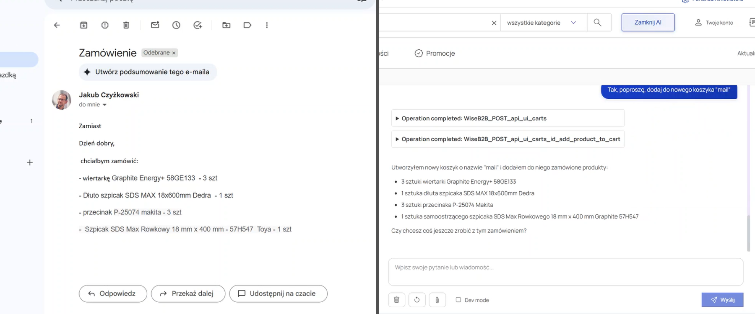Click the Zamknij AI button
The image size is (755, 314).
pyautogui.click(x=648, y=23)
